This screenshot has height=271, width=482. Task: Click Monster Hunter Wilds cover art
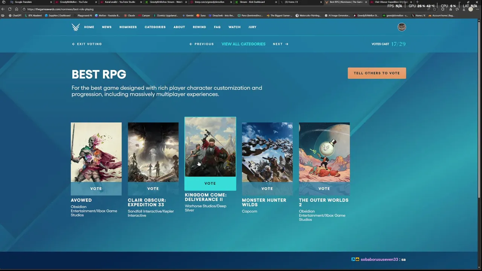pos(267,152)
